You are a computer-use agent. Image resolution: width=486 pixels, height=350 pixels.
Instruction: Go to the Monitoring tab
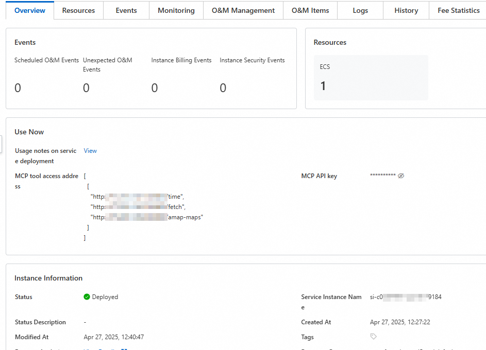(x=176, y=10)
